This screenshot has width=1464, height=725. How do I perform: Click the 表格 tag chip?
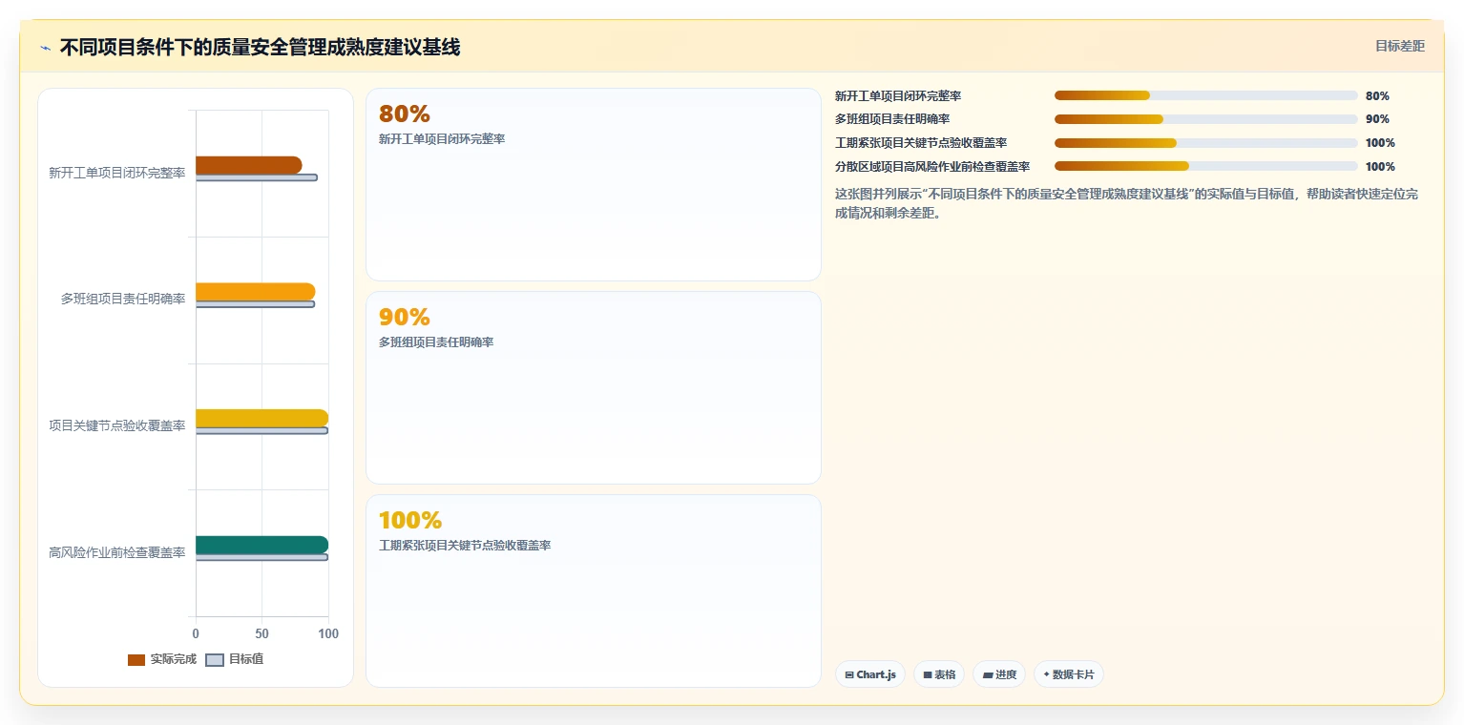click(939, 674)
